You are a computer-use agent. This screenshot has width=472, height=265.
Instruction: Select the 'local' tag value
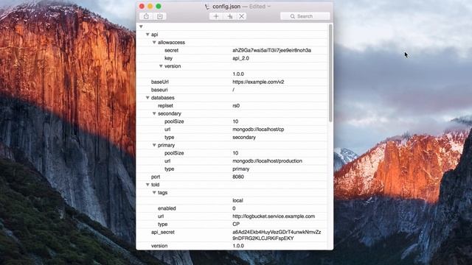point(237,200)
